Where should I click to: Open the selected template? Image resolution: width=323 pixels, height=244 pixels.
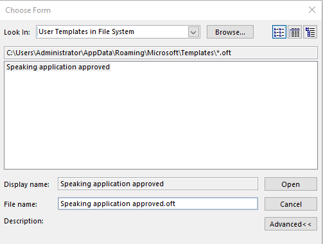[291, 184]
